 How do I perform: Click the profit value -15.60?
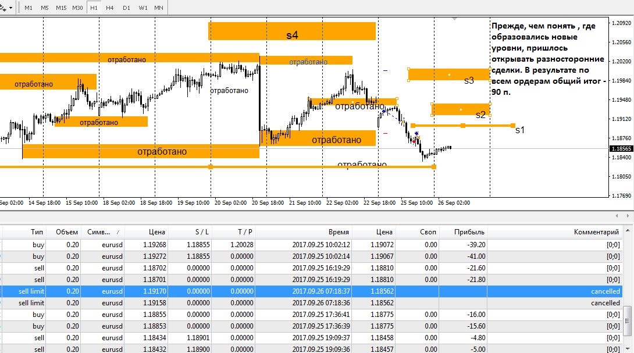point(476,326)
